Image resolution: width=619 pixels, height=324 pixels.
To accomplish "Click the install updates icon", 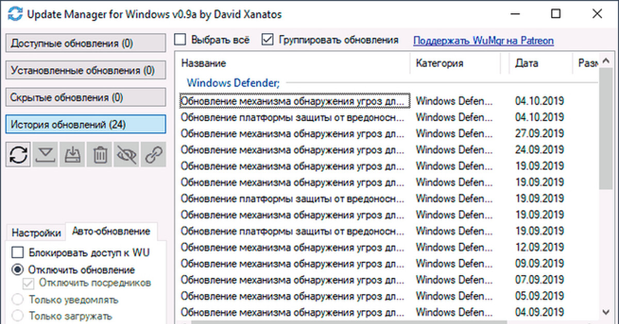I will 73,155.
